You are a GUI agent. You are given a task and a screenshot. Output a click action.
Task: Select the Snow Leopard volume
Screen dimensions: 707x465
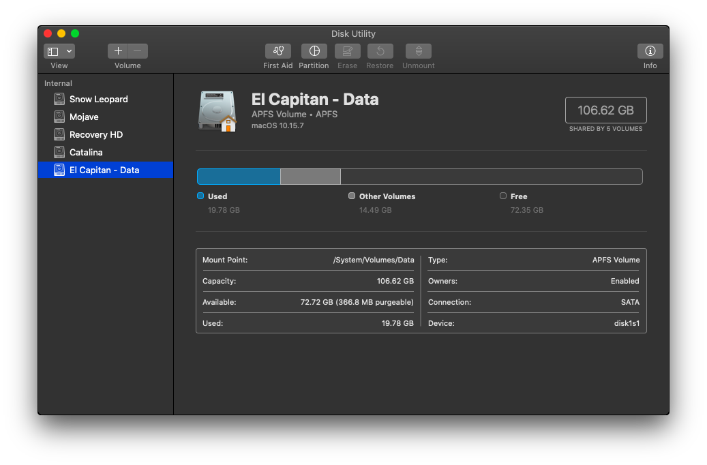106,99
